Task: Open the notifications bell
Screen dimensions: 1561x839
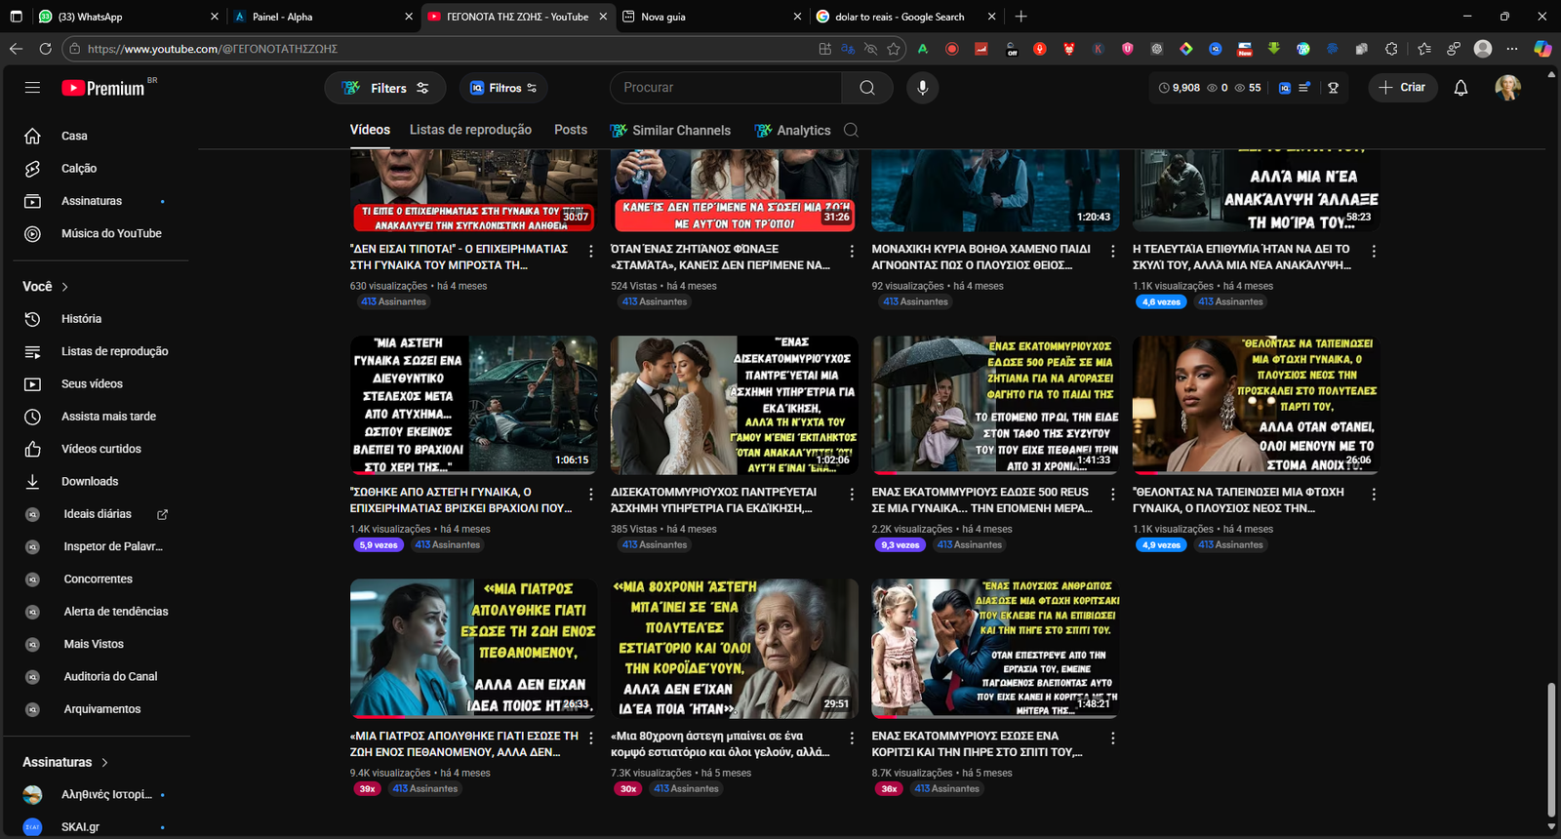Action: pyautogui.click(x=1461, y=88)
